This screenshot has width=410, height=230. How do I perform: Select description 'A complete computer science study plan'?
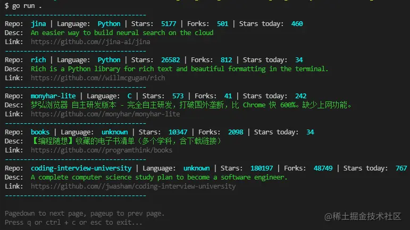click(159, 177)
